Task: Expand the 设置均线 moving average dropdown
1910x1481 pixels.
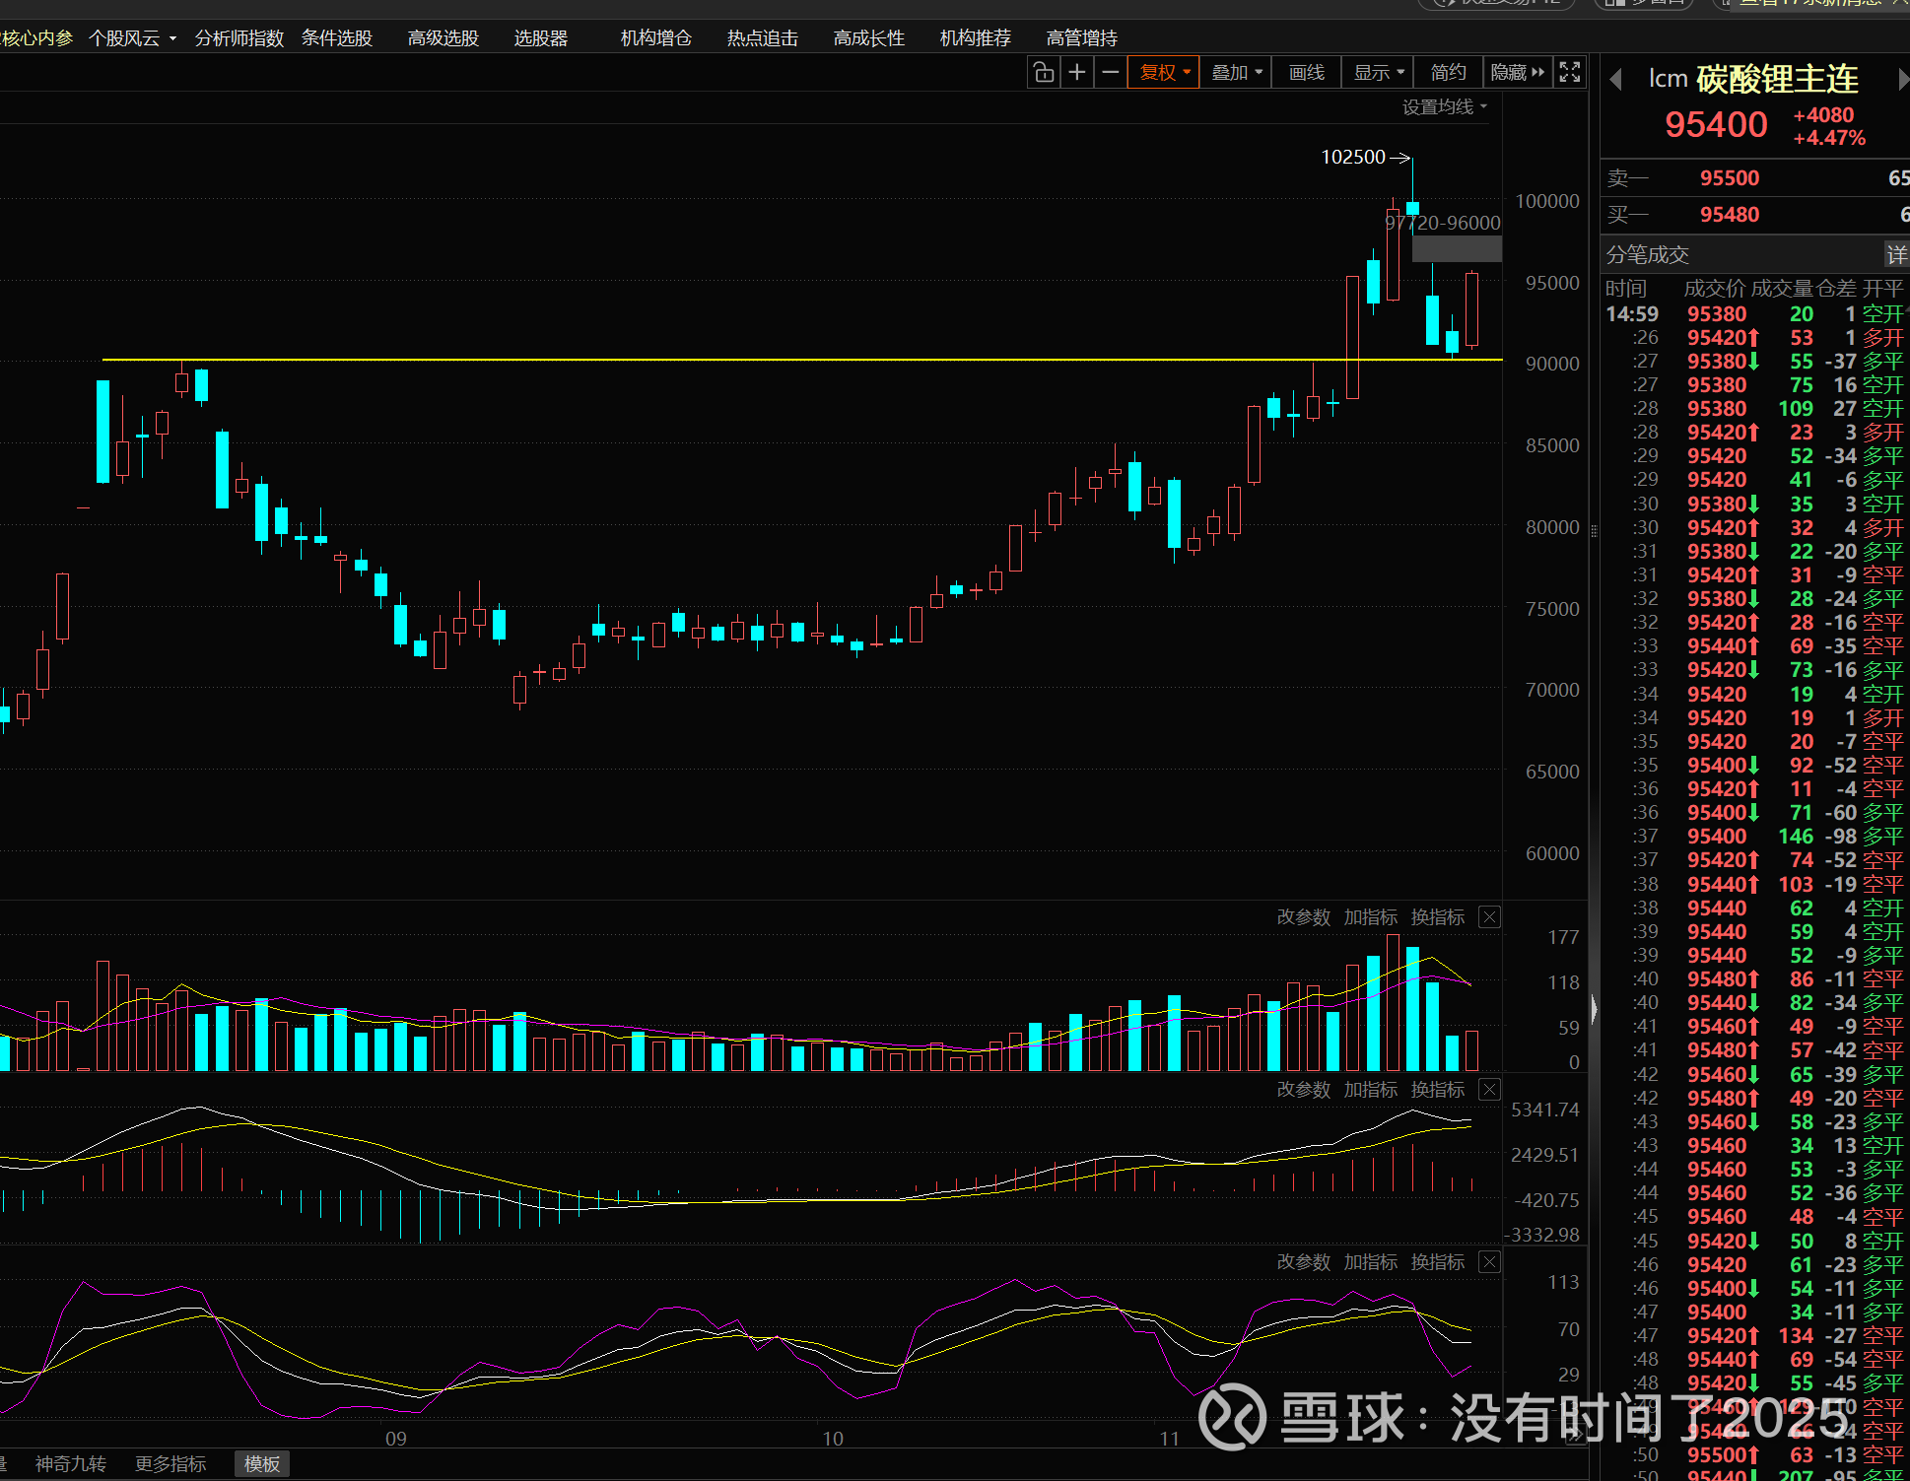Action: (1445, 106)
